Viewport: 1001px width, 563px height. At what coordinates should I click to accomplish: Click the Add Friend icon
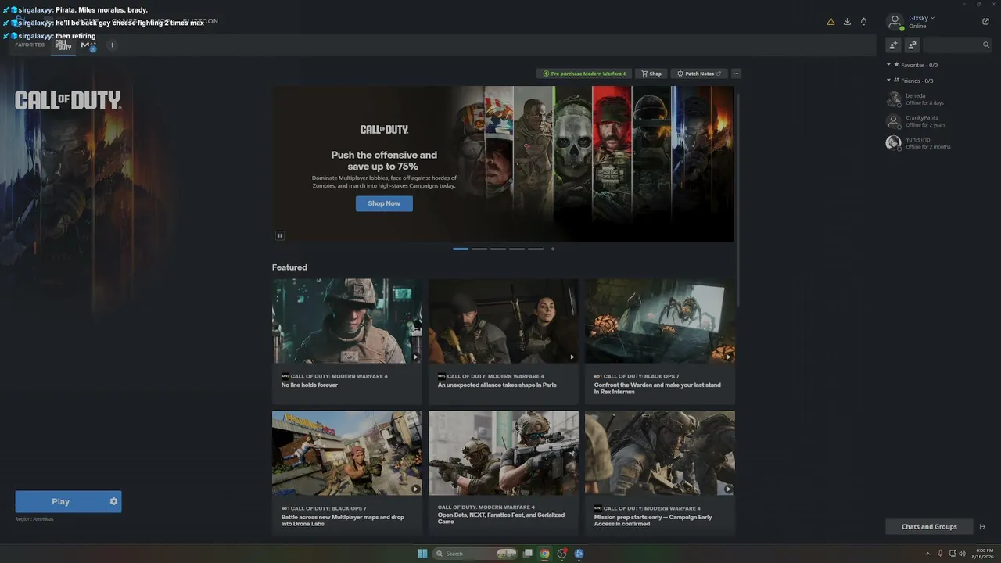(x=893, y=45)
